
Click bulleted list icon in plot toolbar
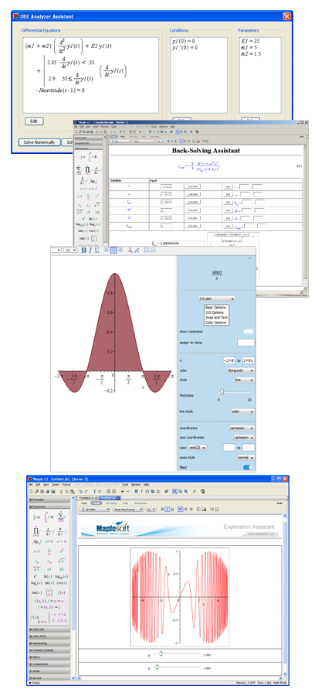pos(147,251)
